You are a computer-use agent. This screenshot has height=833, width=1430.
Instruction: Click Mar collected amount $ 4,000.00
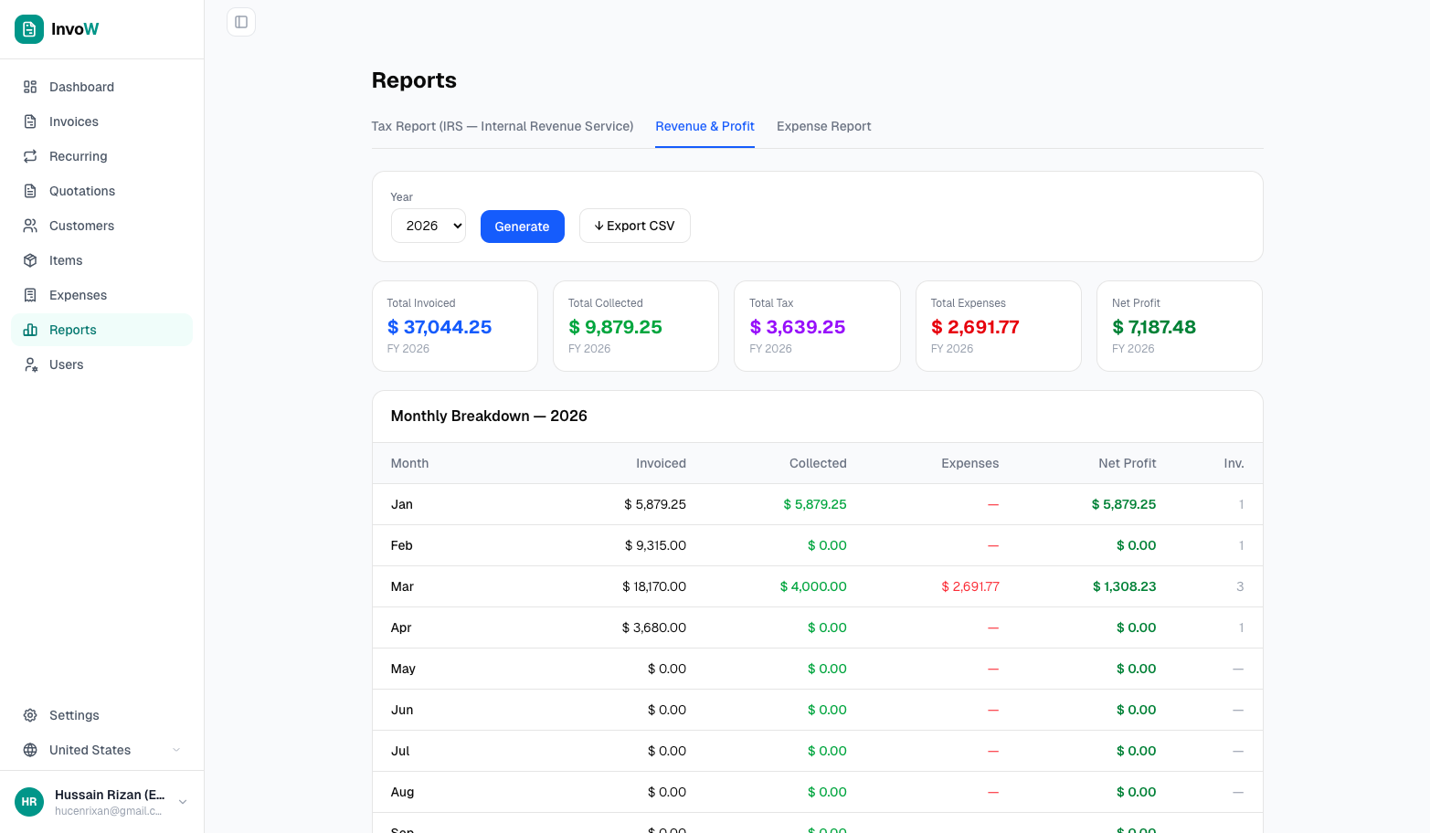point(813,586)
